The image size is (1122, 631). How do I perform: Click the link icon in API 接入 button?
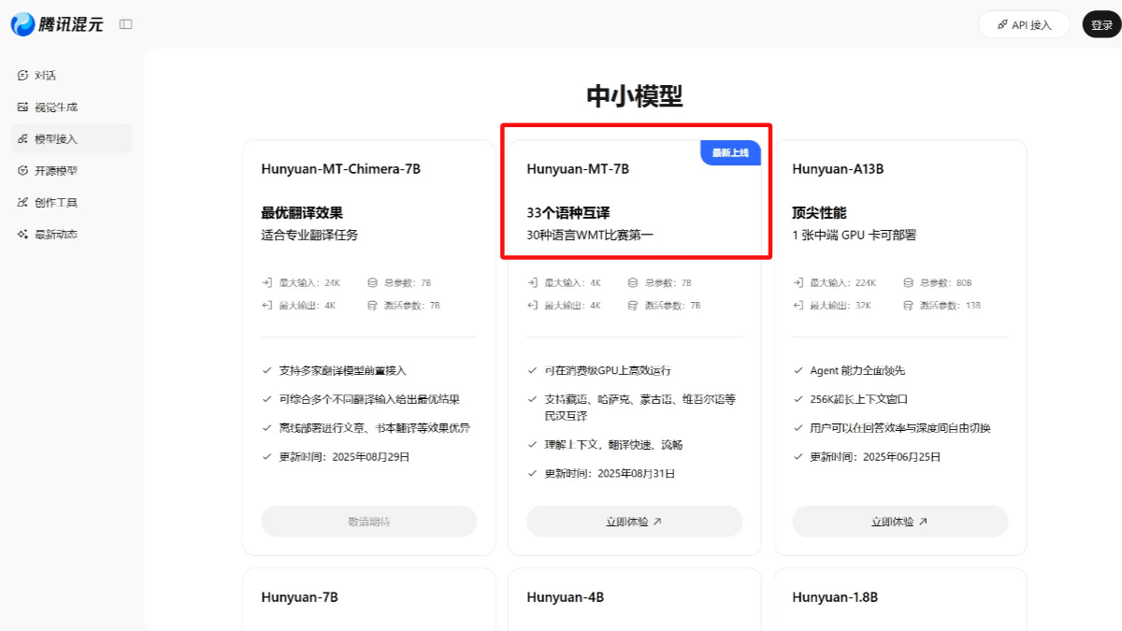(x=1002, y=24)
